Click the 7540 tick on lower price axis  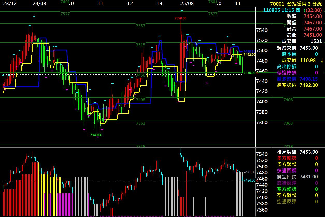[262, 154]
